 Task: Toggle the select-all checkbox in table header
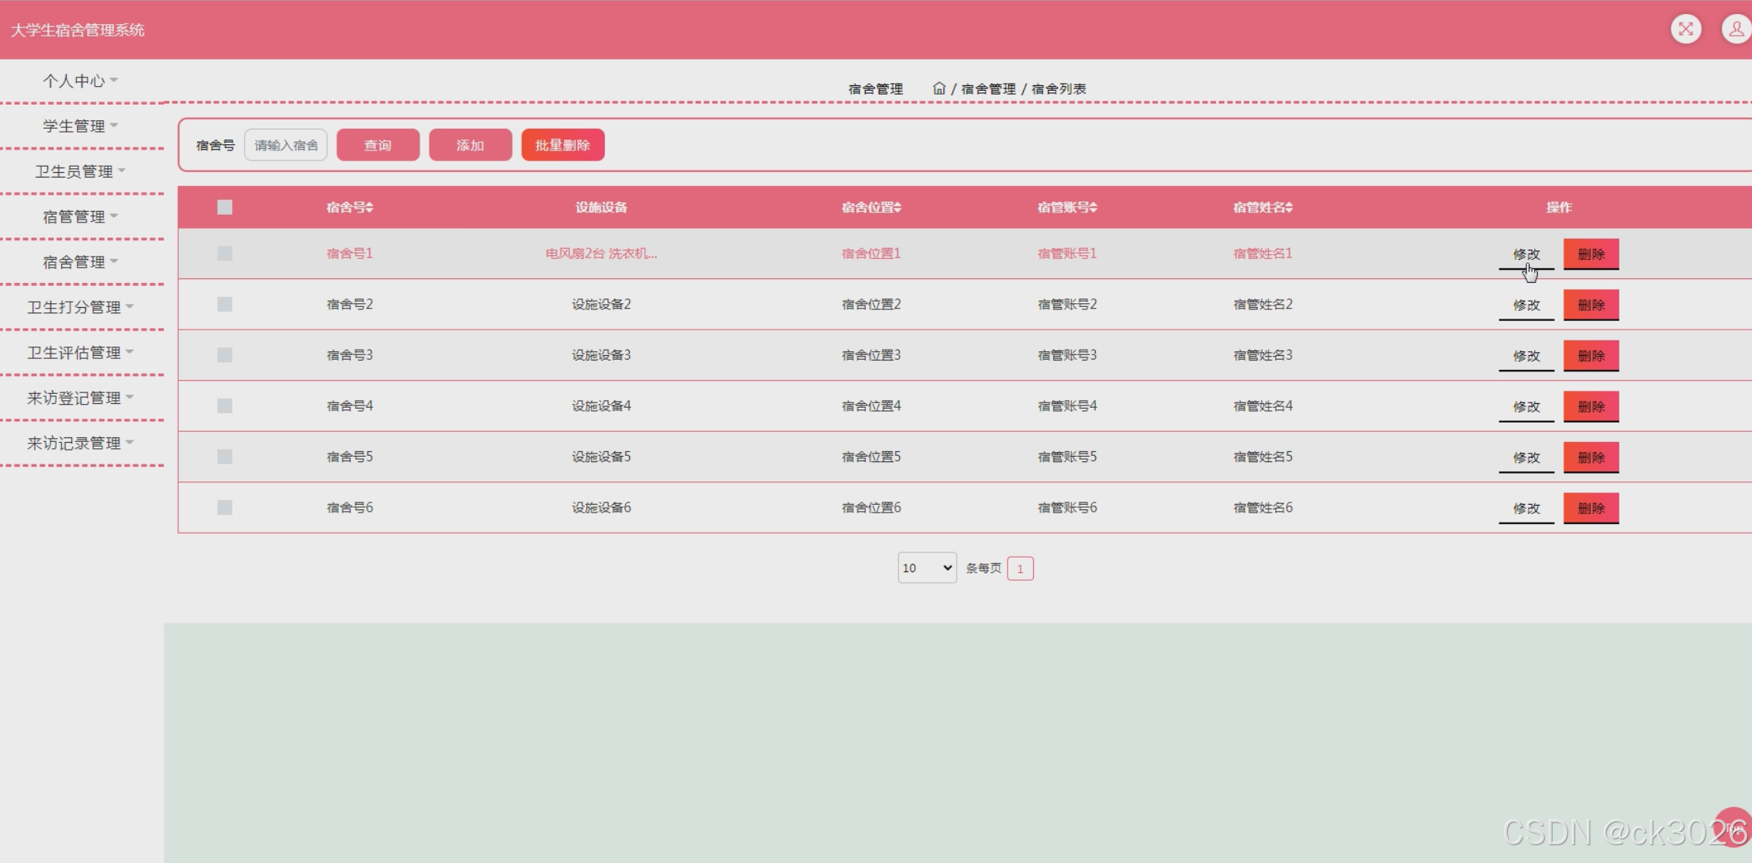point(225,207)
